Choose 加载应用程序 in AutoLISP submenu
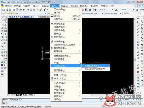The height and width of the screenshot is (108, 144). [x=96, y=66]
